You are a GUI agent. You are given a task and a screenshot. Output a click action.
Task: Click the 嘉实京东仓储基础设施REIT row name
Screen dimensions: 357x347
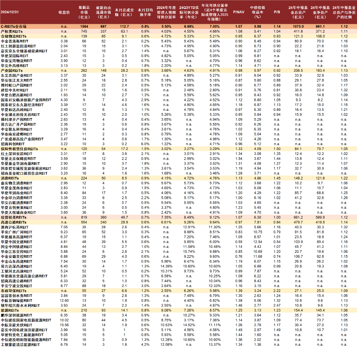24,51
